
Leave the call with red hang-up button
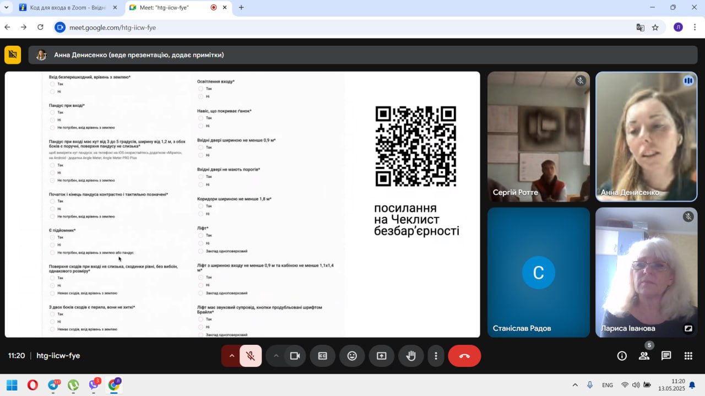coord(464,356)
